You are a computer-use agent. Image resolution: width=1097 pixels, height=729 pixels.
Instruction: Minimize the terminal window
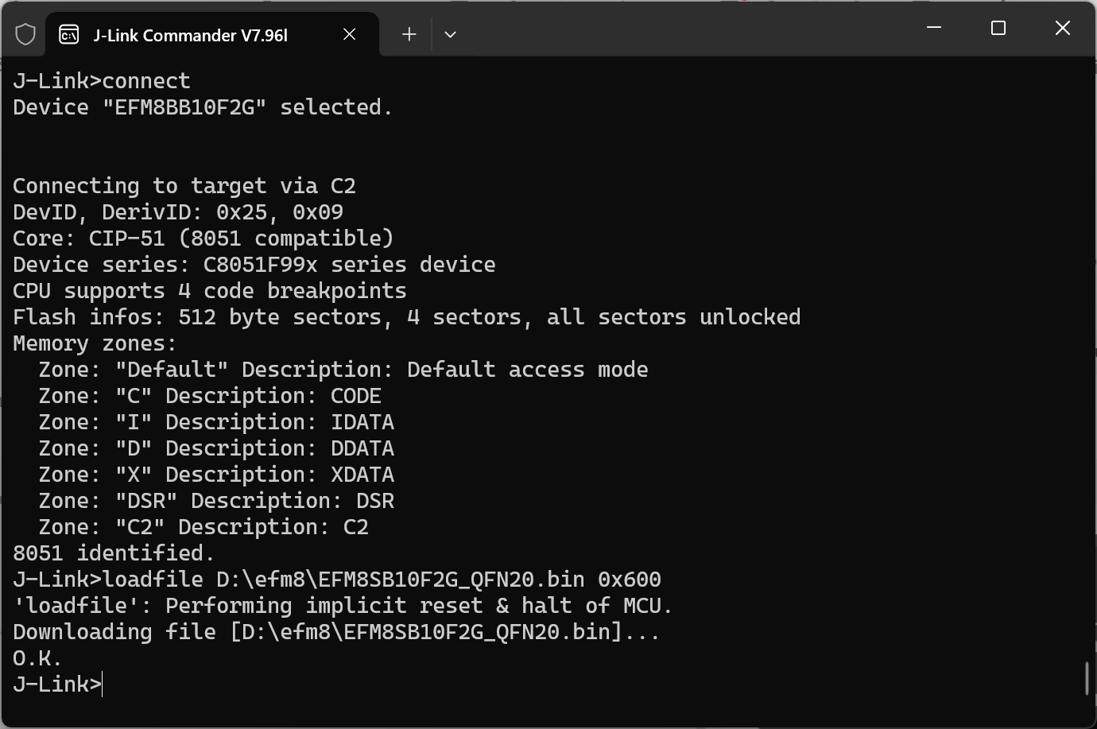point(934,28)
